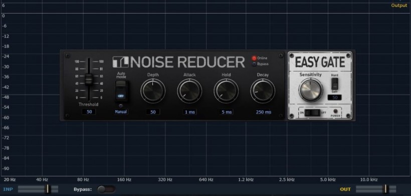
Task: Click the Hold knob
Action: 226,90
